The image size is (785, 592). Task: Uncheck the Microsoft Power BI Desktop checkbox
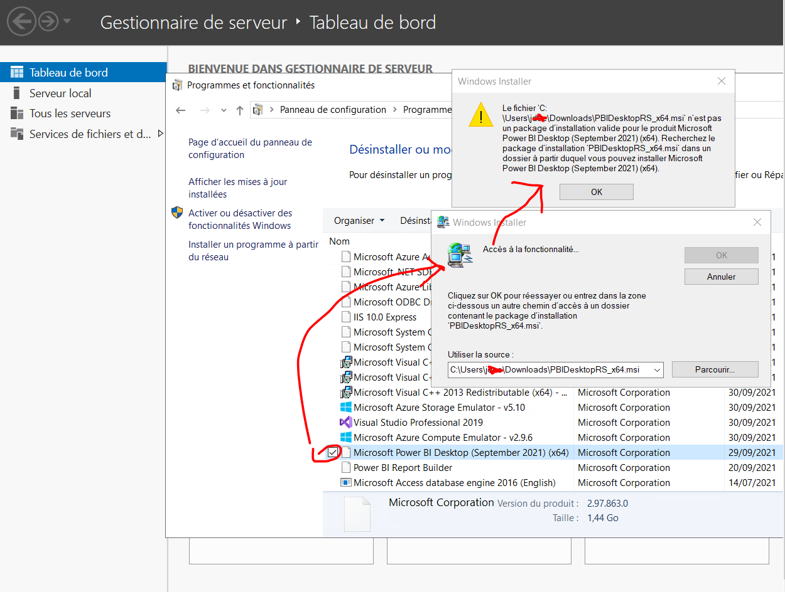[x=333, y=452]
